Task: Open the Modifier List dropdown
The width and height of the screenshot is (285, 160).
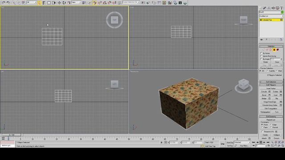Action: click(271, 16)
